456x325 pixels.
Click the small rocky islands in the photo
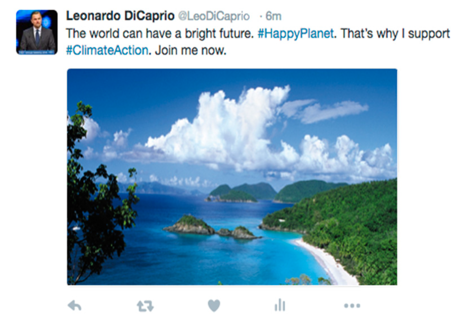[211, 228]
